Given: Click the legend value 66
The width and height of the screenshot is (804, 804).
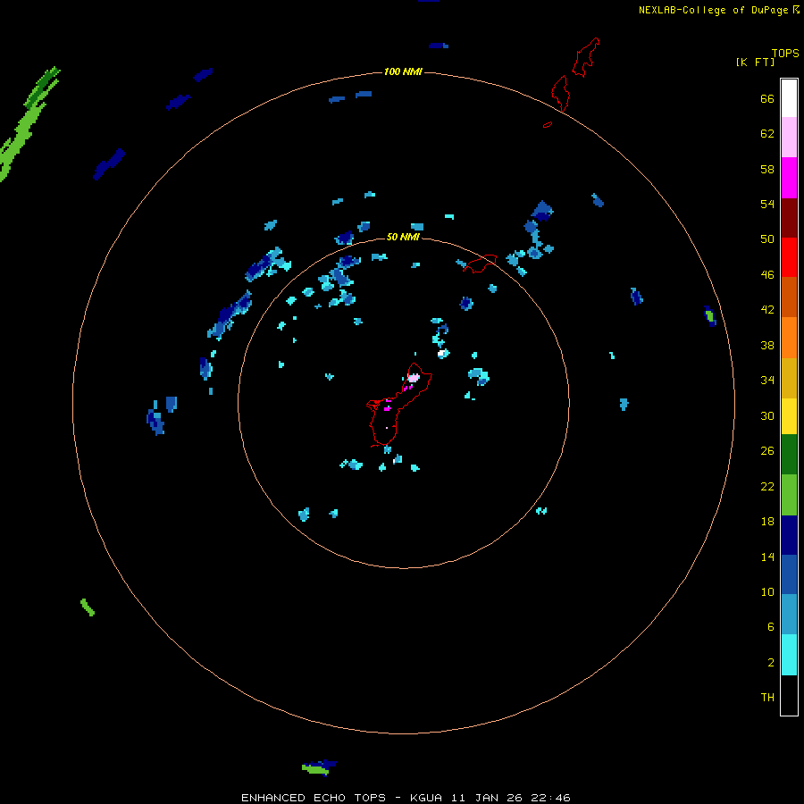Looking at the screenshot, I should coord(767,98).
